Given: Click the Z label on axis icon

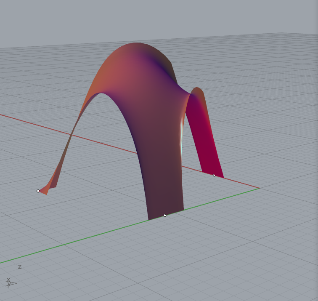Looking at the screenshot, I should [19, 267].
